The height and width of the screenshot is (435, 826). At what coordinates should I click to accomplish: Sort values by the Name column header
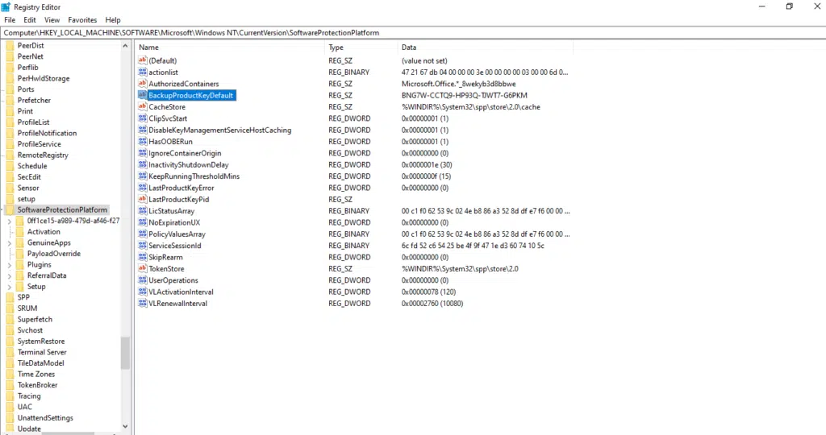pyautogui.click(x=230, y=48)
